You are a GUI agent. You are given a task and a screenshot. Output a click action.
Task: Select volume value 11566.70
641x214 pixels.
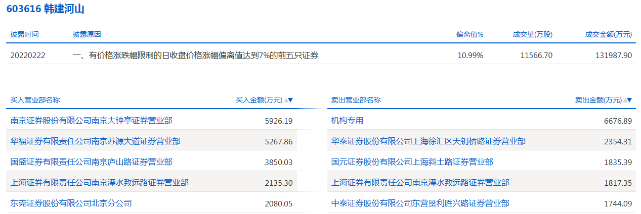(536, 56)
